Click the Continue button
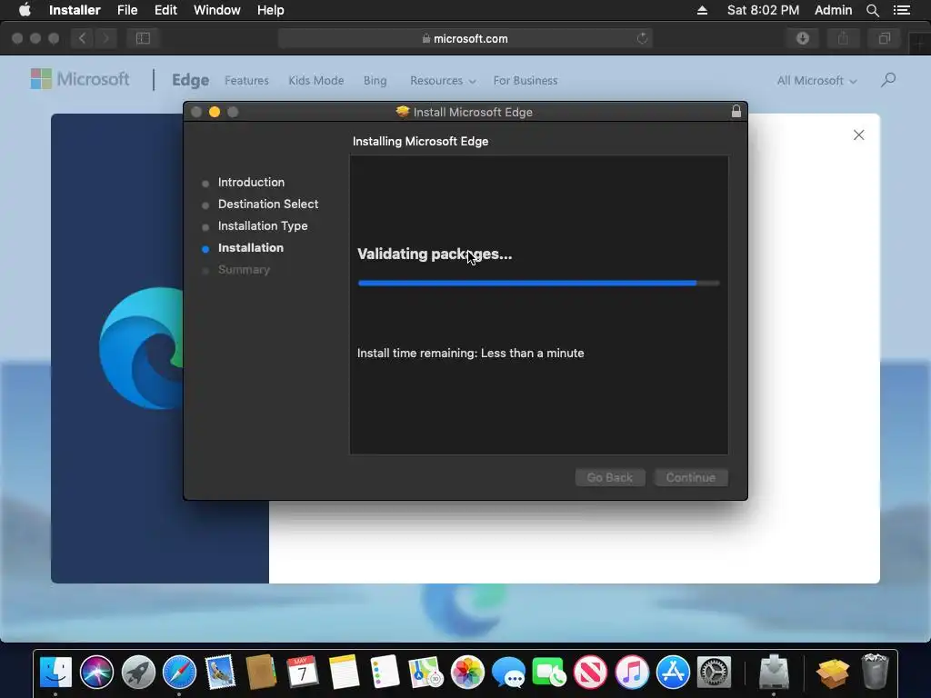This screenshot has height=698, width=931. pos(691,478)
